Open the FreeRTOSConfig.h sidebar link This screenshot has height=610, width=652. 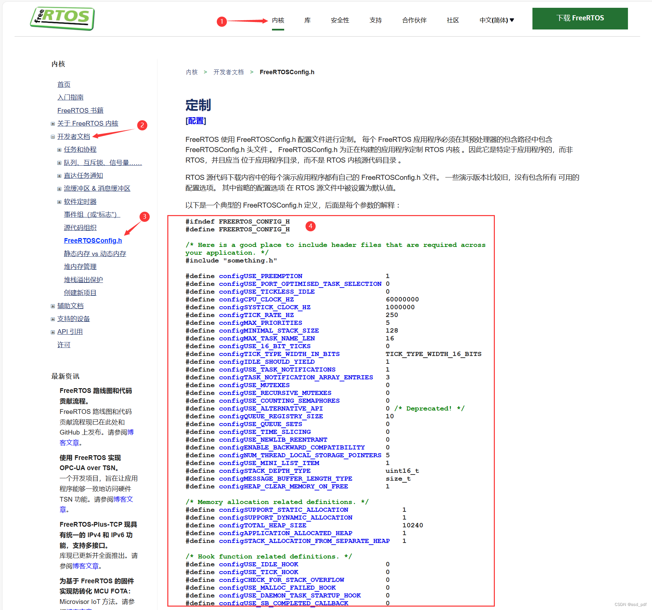pyautogui.click(x=93, y=240)
